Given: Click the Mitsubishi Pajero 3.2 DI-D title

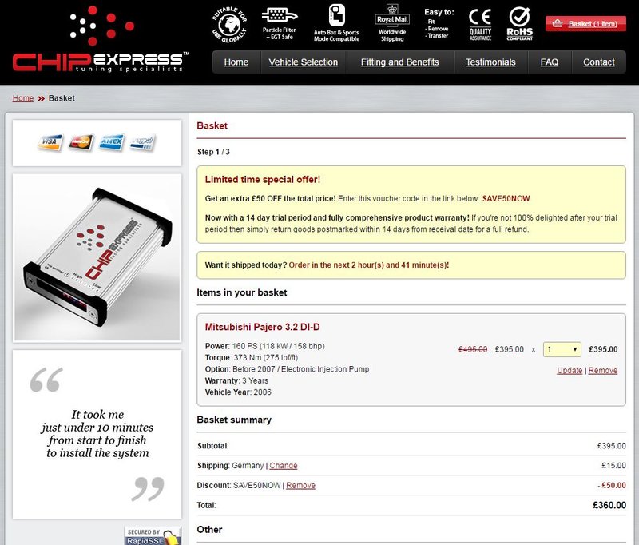Looking at the screenshot, I should tap(263, 327).
